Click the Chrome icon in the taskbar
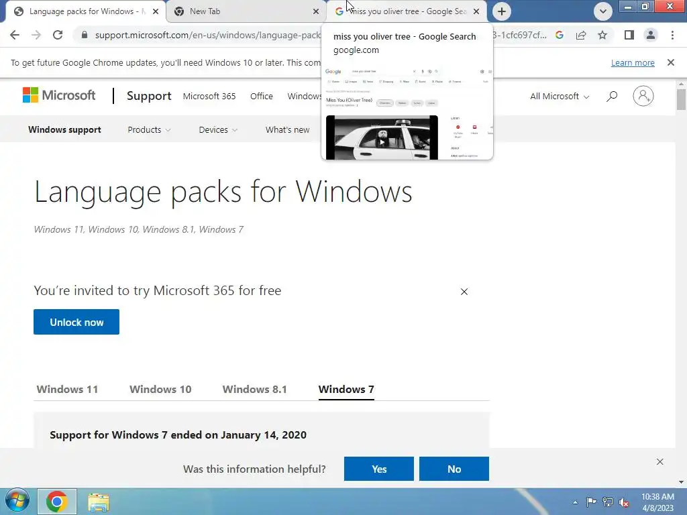This screenshot has height=515, width=687. click(56, 502)
